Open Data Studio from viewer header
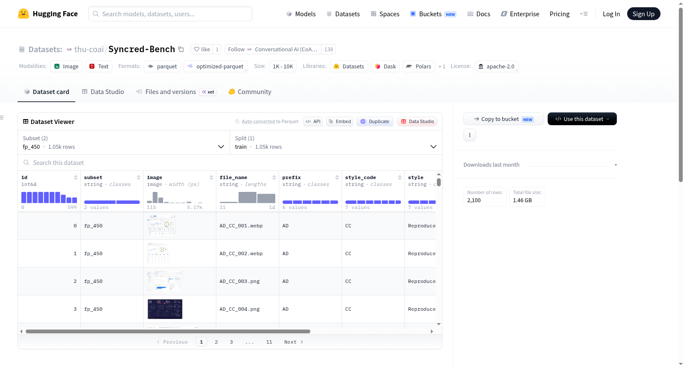The height and width of the screenshot is (368, 684). pyautogui.click(x=417, y=121)
